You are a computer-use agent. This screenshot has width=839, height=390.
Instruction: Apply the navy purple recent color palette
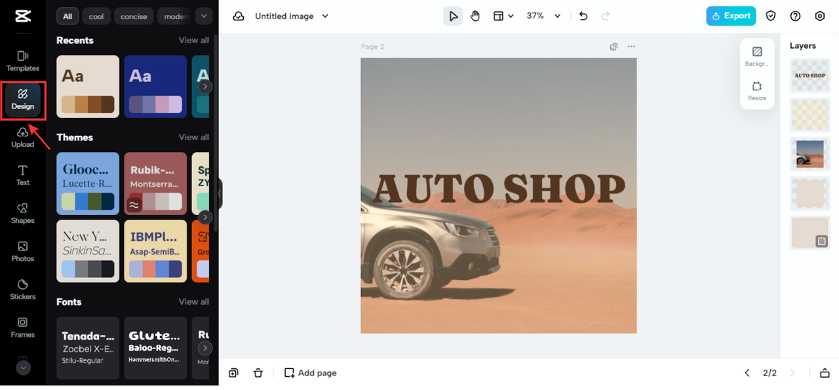(155, 87)
